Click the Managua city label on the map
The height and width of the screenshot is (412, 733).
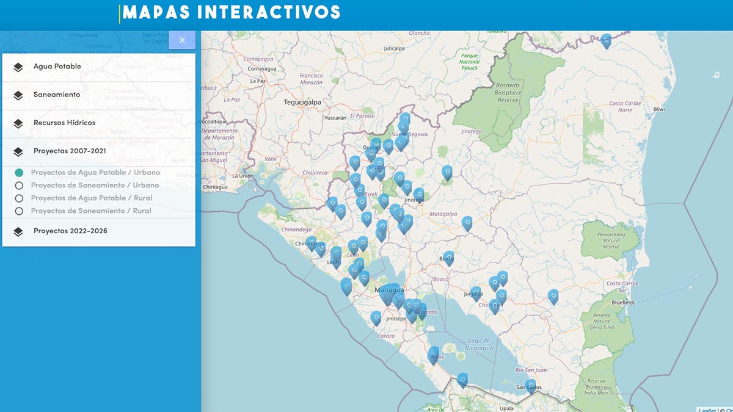pyautogui.click(x=389, y=289)
